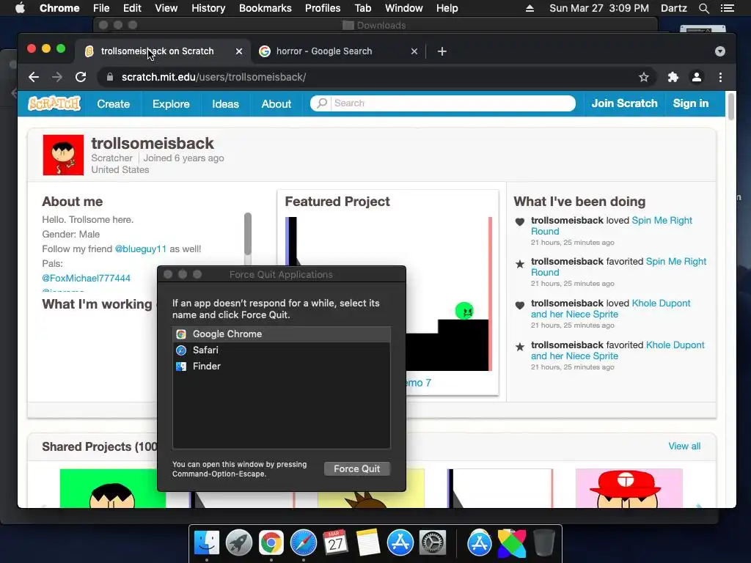The width and height of the screenshot is (751, 563).
Task: Select Finder in Force Quit list
Action: [282, 367]
